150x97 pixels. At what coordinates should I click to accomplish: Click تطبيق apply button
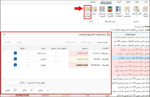tap(9, 90)
